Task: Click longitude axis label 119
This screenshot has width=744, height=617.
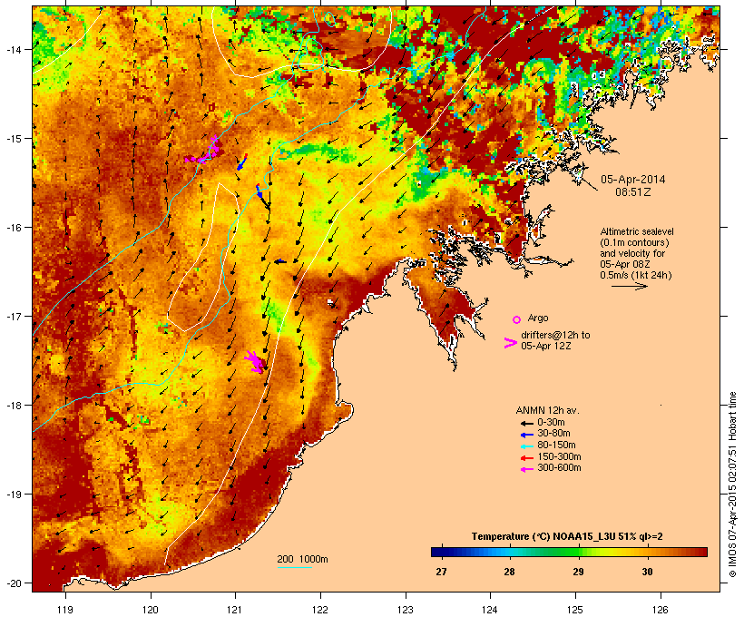Action: point(65,610)
